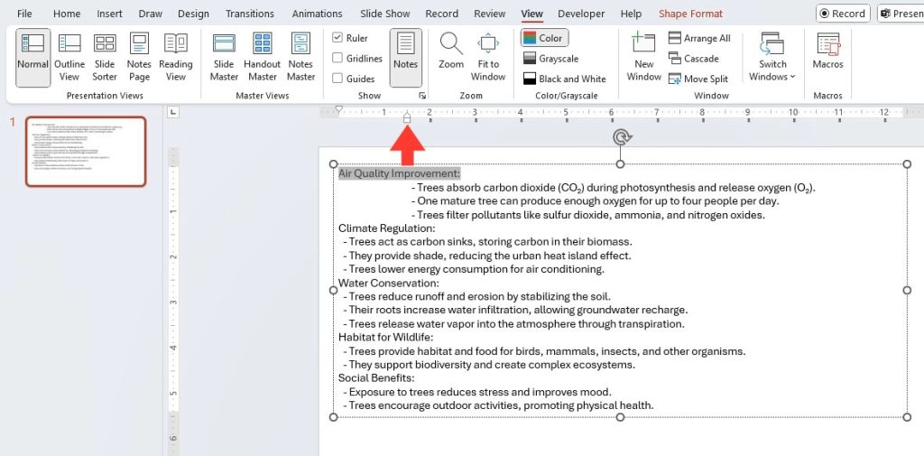Click the Record button at top right
This screenshot has height=456, width=924.
[x=843, y=14]
